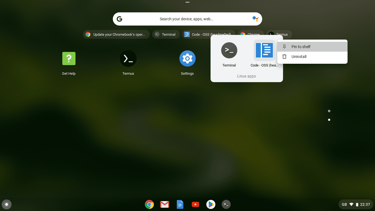
Task: Open the Google Assistant in the search bar
Action: pos(256,19)
